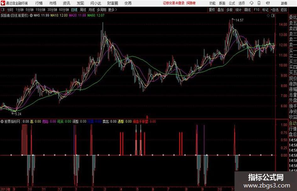Switch to the 5分钟 period tab
The width and height of the screenshot is (297, 191).
click(30, 10)
